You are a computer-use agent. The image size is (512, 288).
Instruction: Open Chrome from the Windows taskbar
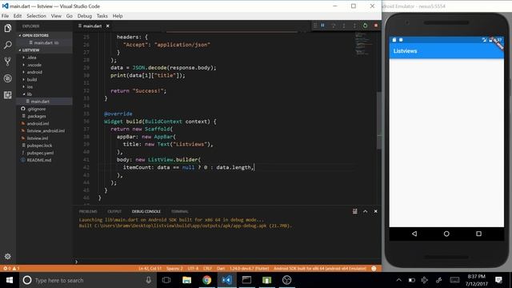click(206, 280)
